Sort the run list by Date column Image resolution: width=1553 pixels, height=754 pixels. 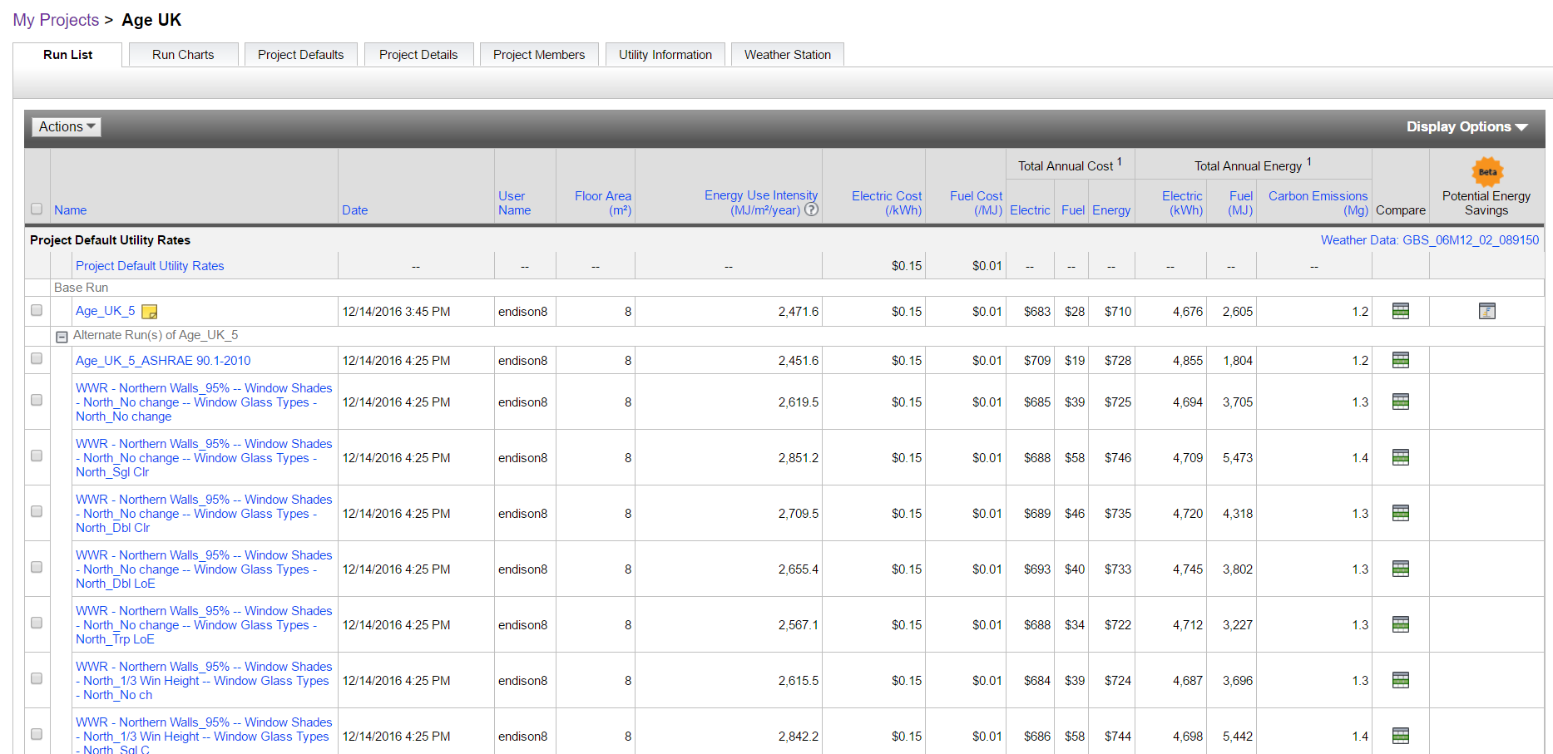[354, 209]
